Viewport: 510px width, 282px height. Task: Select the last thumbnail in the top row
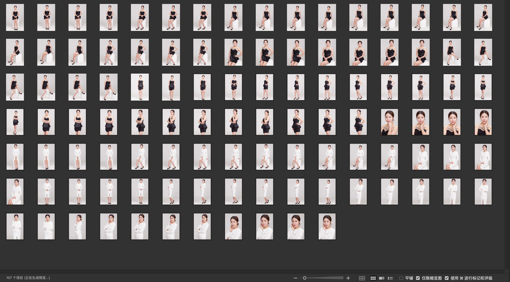(x=483, y=17)
